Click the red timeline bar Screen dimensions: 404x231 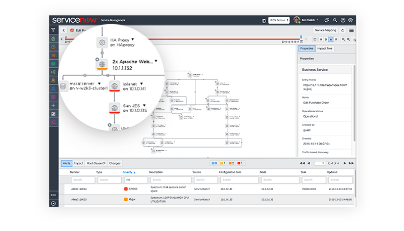coord(182,39)
